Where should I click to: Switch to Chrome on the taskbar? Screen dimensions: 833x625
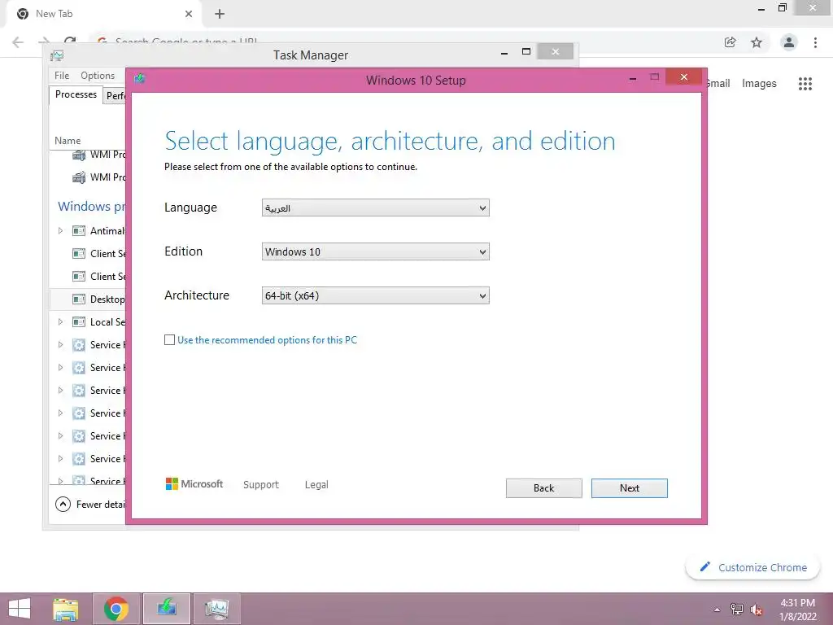pyautogui.click(x=116, y=609)
